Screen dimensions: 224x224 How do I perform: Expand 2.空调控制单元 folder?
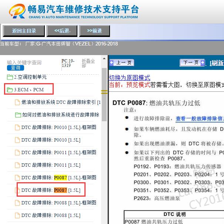tap(30, 77)
